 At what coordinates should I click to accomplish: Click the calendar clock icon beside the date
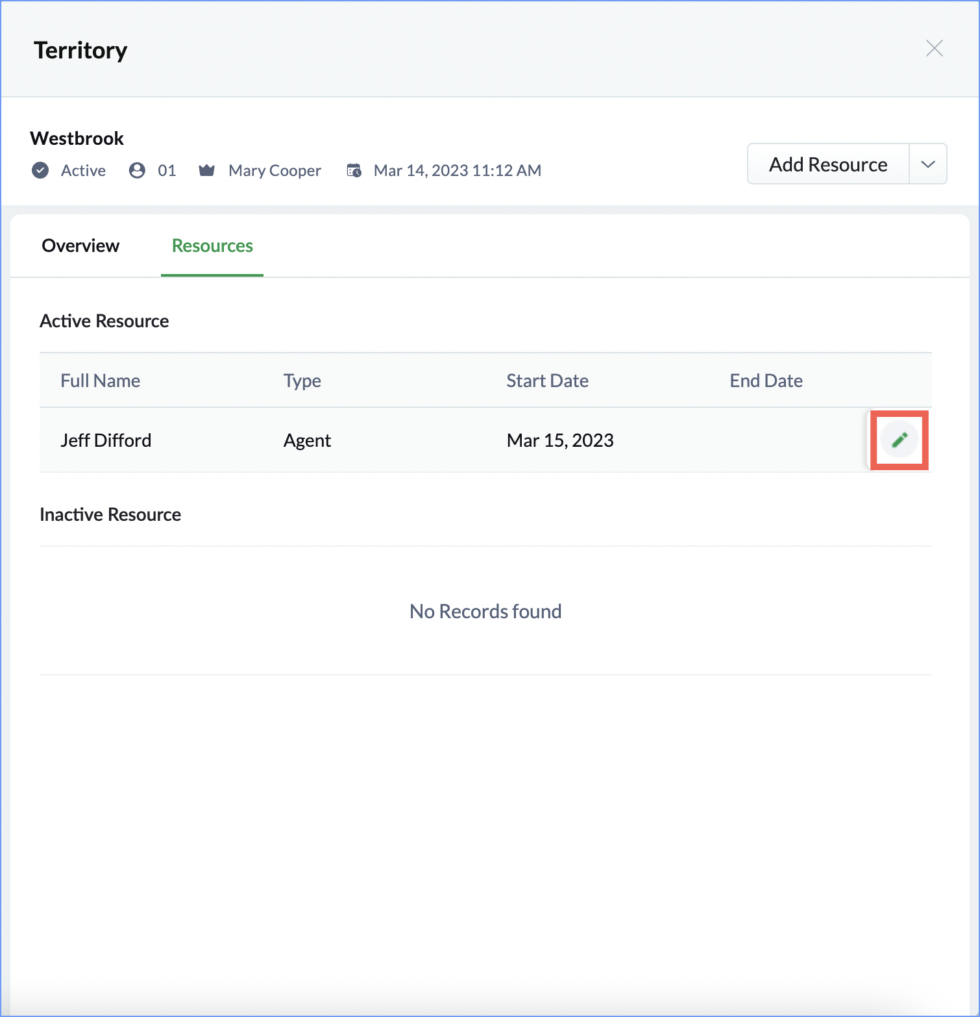[x=354, y=170]
